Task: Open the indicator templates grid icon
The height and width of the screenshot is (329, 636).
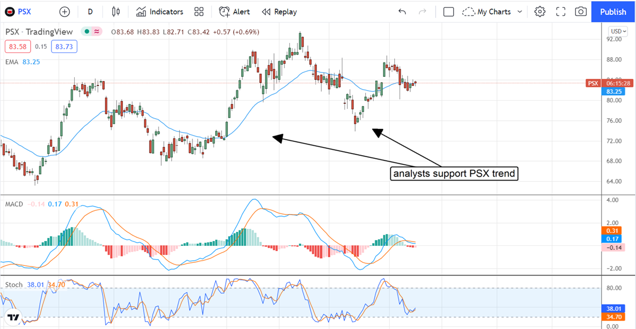Action: [199, 12]
